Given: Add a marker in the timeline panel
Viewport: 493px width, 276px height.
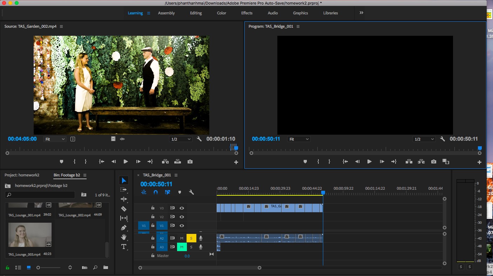Looking at the screenshot, I should tap(180, 192).
